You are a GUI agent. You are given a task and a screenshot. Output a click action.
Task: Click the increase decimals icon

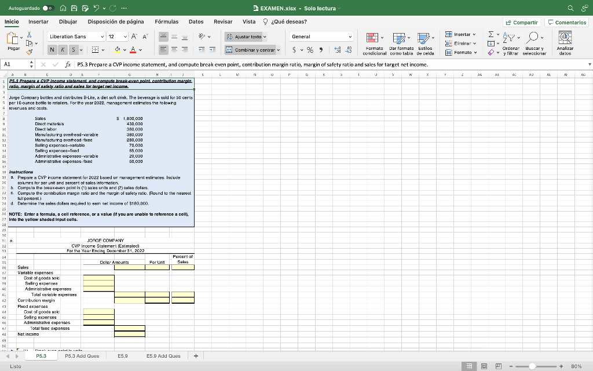pos(337,50)
